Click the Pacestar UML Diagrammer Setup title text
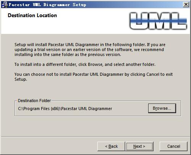This screenshot has width=191, height=155. pyautogui.click(x=47, y=5)
